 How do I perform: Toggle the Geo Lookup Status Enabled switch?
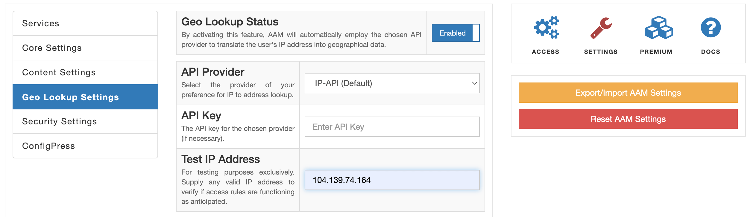pos(456,33)
